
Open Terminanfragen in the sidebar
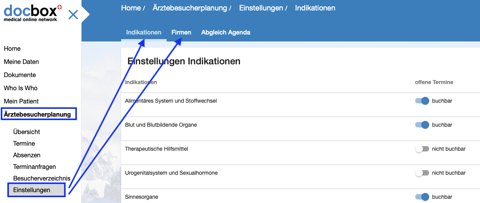pyautogui.click(x=35, y=167)
